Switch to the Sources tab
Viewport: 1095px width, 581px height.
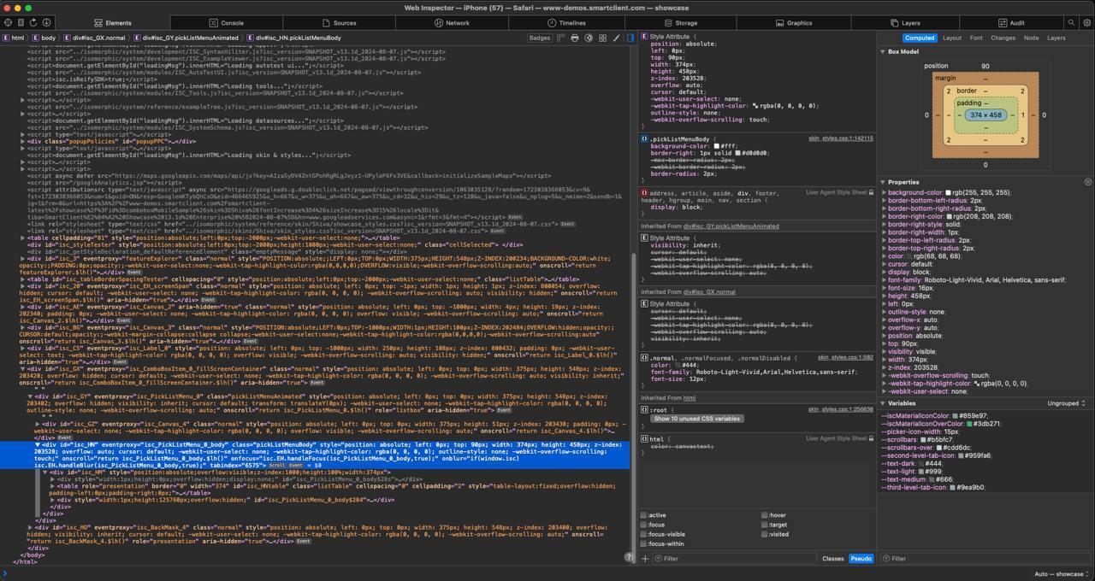click(340, 23)
